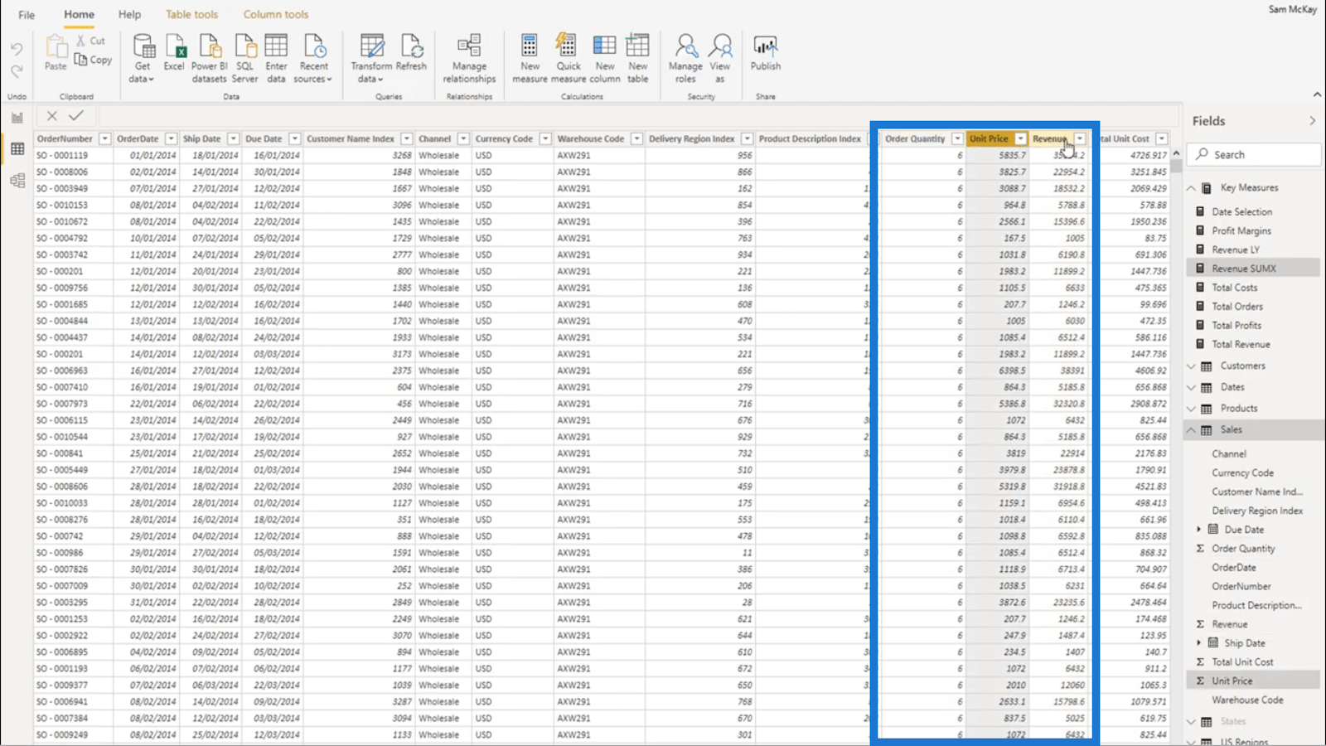Expand the Products table
Screen dimensions: 1326x746
[x=1191, y=409]
